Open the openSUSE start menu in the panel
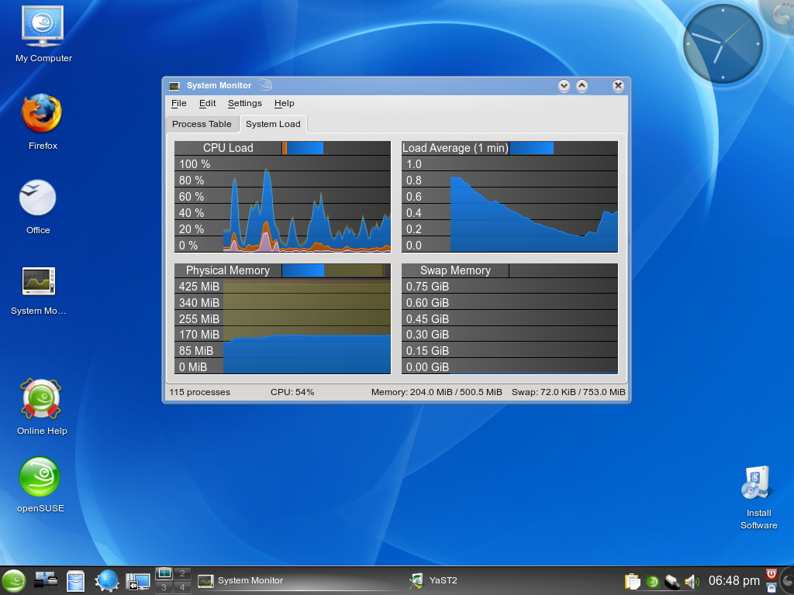Screen dimensions: 794x595 14,581
